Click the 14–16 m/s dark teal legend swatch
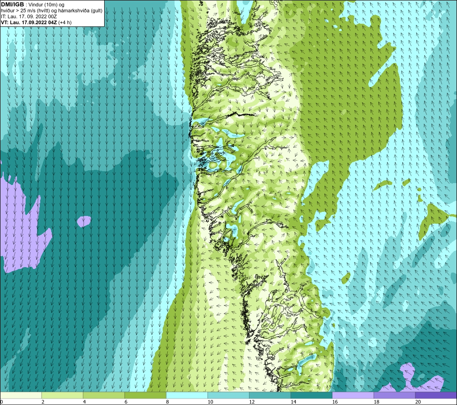The width and height of the screenshot is (457, 405). tap(311, 395)
